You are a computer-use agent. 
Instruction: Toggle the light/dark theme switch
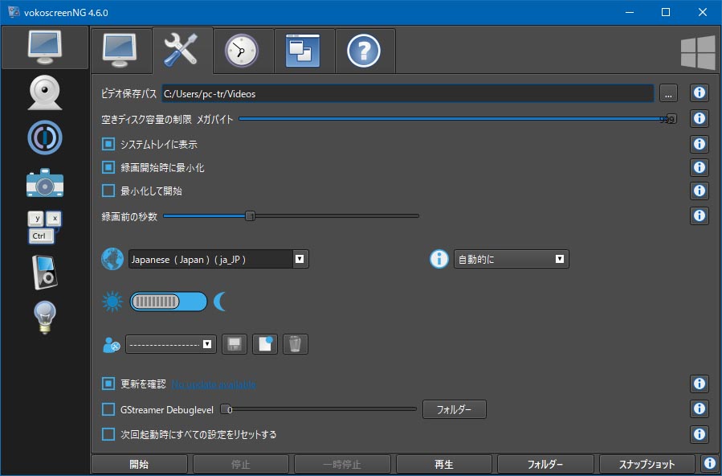click(x=168, y=302)
